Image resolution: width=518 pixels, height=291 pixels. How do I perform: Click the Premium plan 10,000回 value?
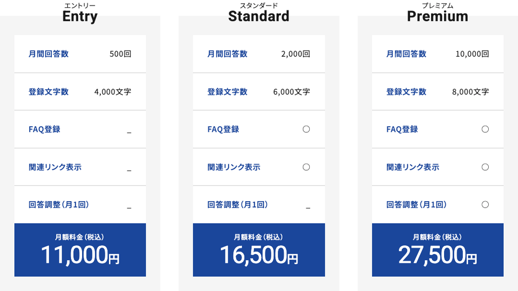tap(472, 54)
